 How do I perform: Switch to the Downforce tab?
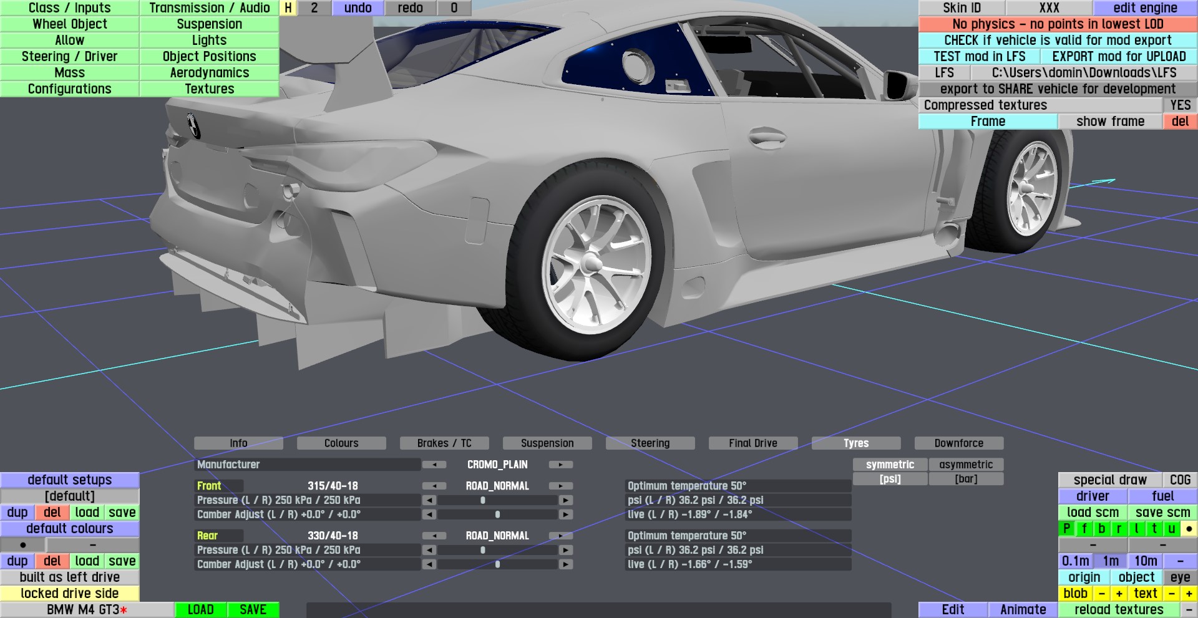point(959,443)
